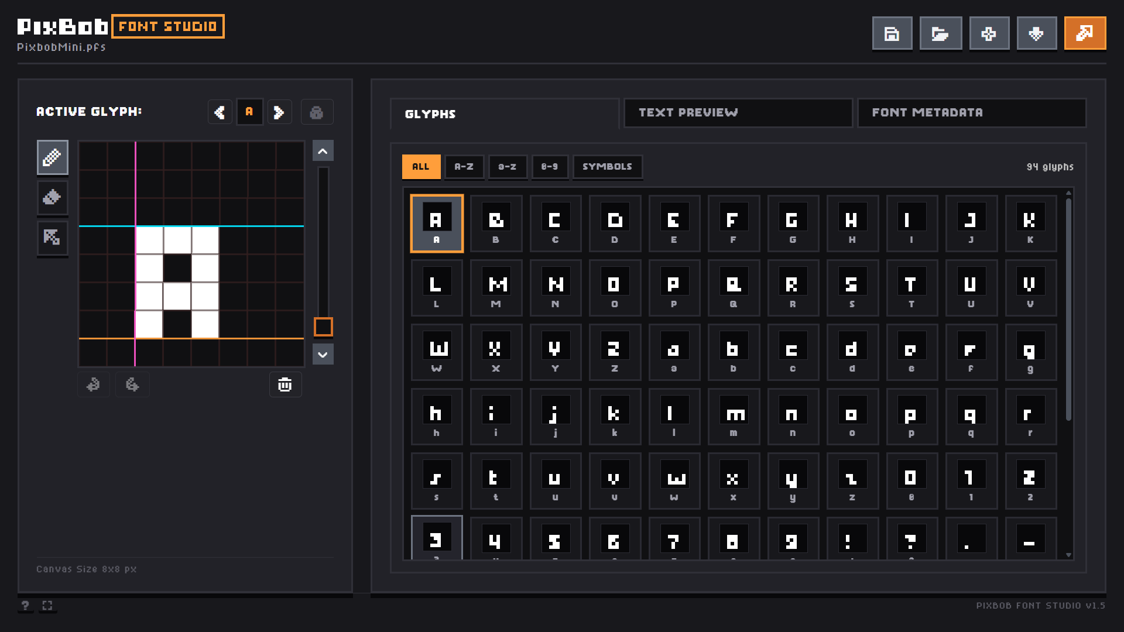Viewport: 1124px width, 632px height.
Task: Select the lowercase a glyph tile
Action: tap(674, 352)
